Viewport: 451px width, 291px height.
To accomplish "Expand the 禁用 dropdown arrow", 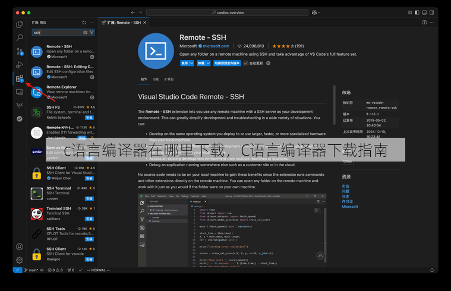I will pos(191,64).
